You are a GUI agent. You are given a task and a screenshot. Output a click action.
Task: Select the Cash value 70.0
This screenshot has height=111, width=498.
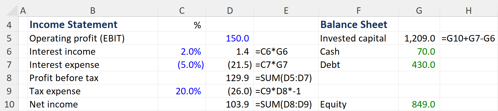coord(426,51)
